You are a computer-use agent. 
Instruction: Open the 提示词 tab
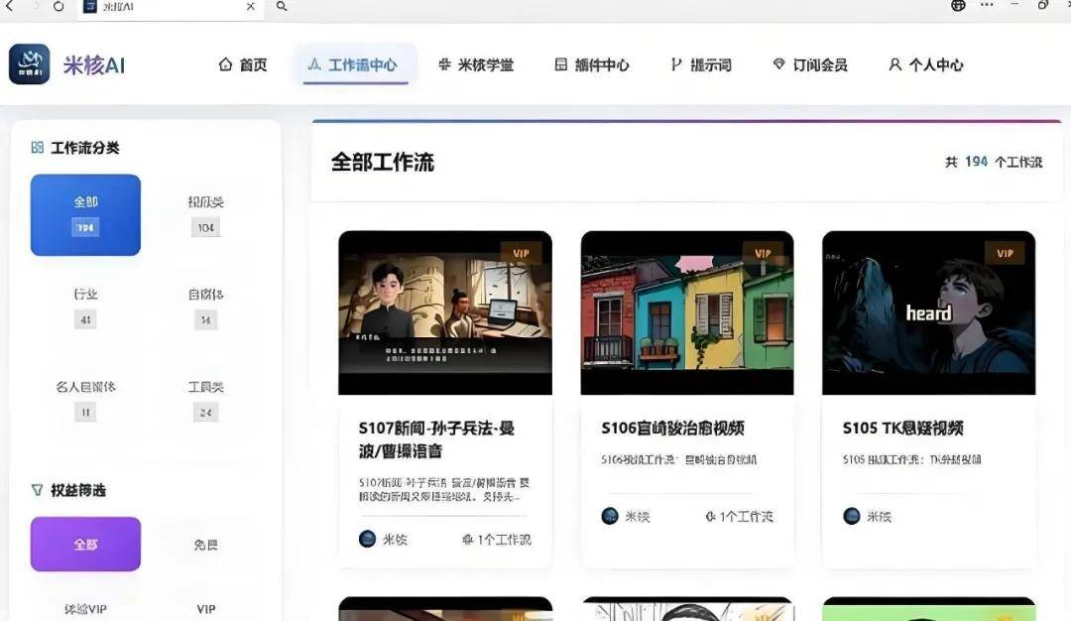point(701,64)
